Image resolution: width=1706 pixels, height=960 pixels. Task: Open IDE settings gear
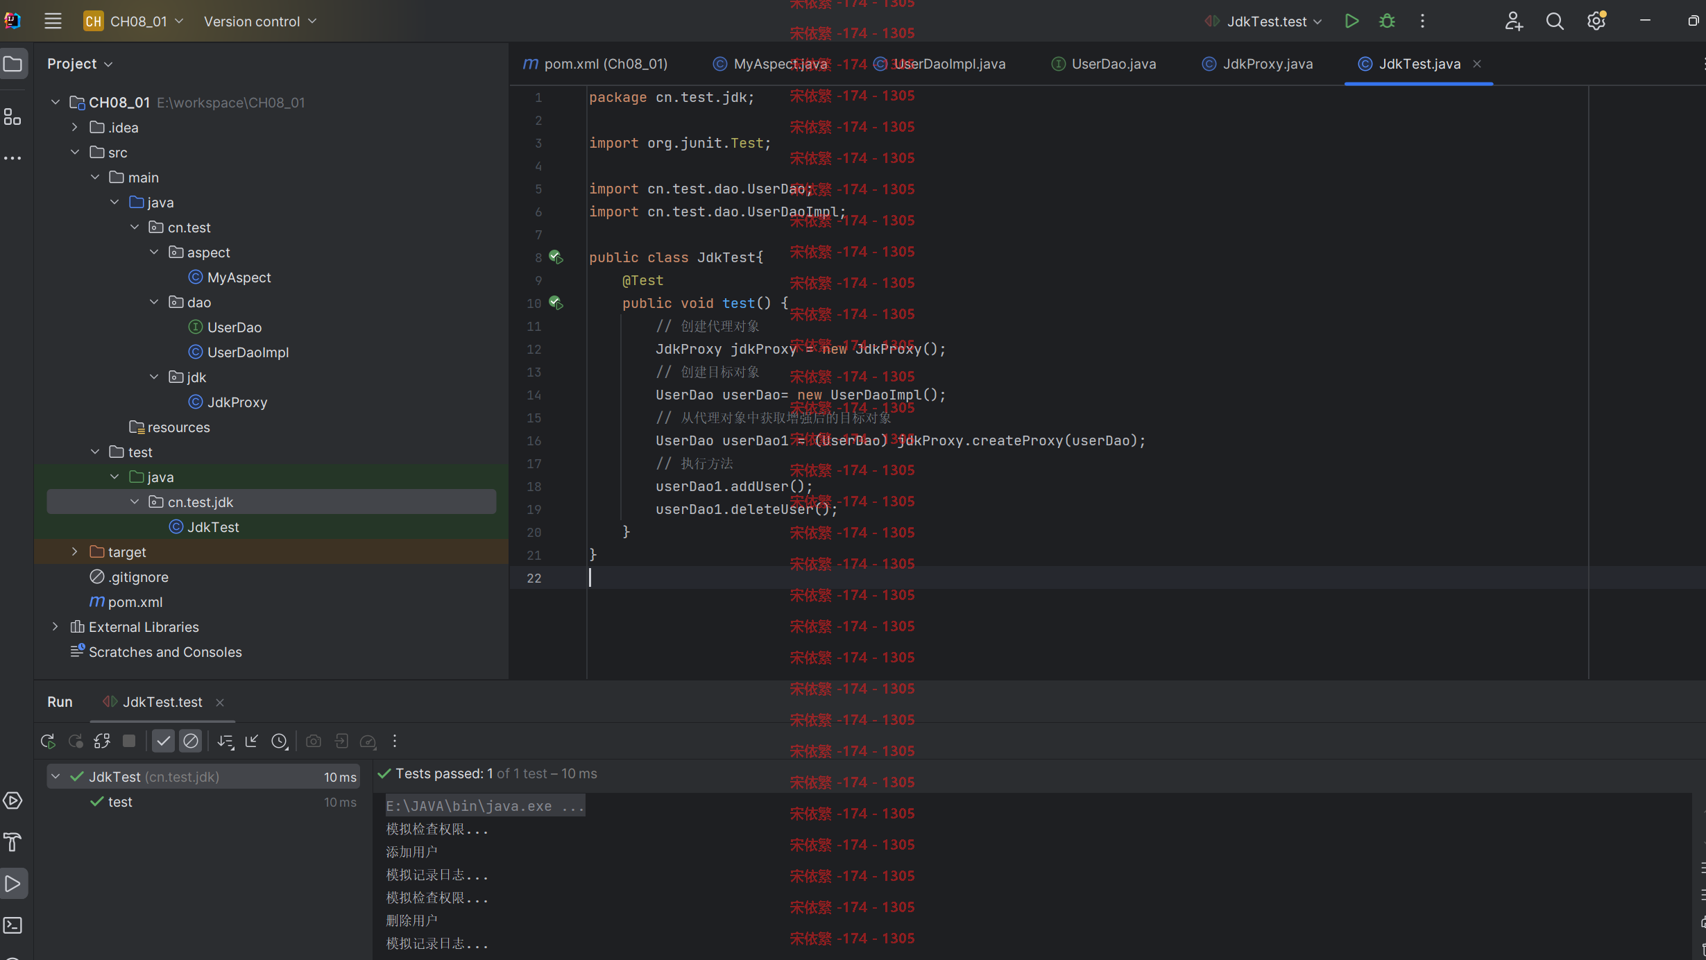coord(1596,22)
